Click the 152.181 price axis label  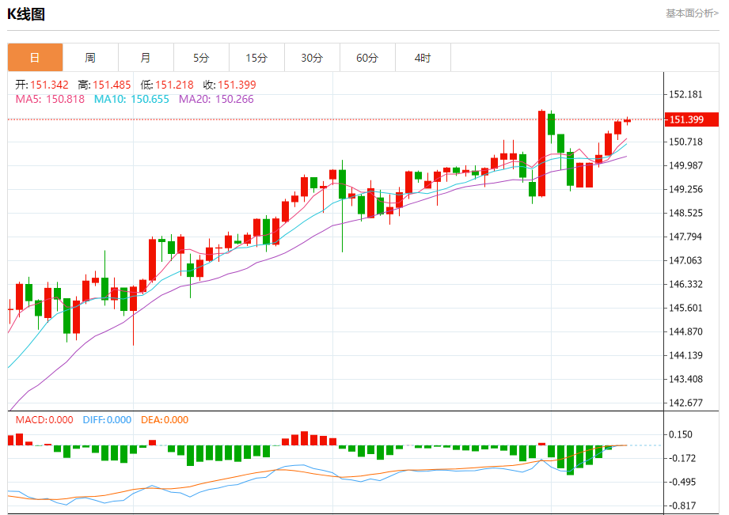(x=685, y=94)
